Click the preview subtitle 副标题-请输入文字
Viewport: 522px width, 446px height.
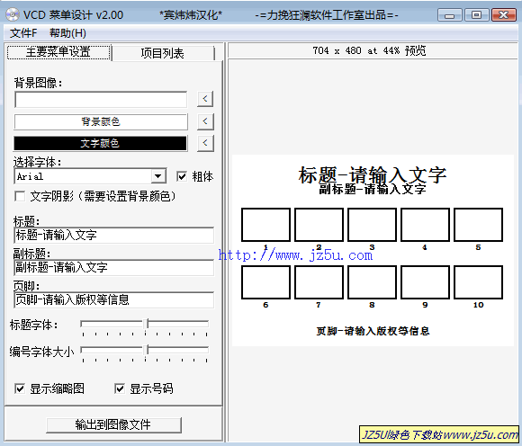click(373, 189)
